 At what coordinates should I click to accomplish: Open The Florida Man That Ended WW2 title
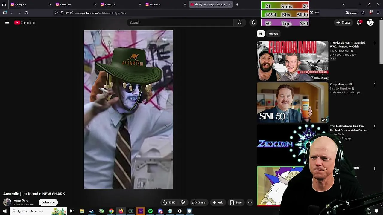pyautogui.click(x=347, y=44)
